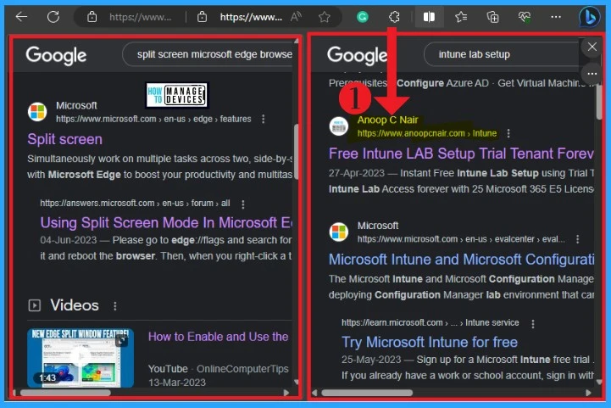The width and height of the screenshot is (611, 408).
Task: Open the Collections icon
Action: [492, 17]
